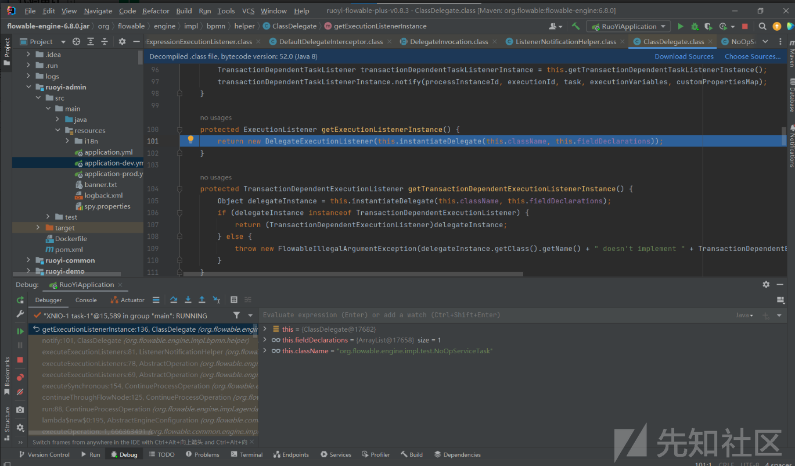795x466 pixels.
Task: Open Search Everywhere magnifier icon
Action: click(762, 26)
